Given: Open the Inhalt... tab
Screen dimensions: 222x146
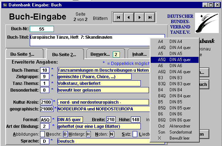Looking at the screenshot, I should (x=139, y=54).
